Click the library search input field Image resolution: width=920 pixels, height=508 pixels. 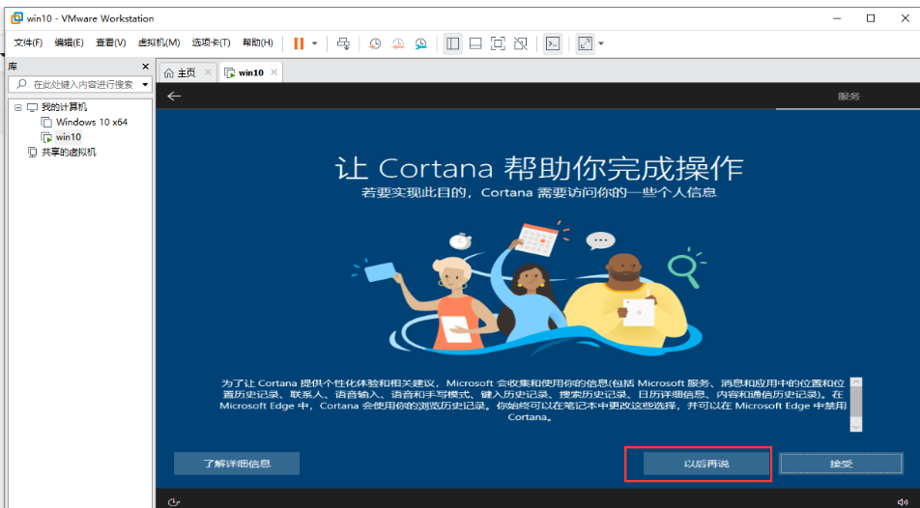(x=81, y=84)
